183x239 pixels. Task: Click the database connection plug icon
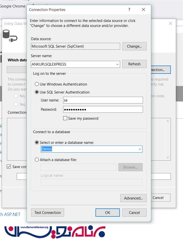(x=10, y=36)
